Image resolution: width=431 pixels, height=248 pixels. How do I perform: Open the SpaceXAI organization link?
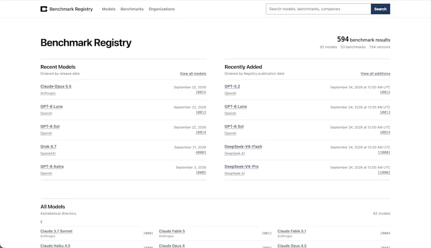pyautogui.click(x=48, y=153)
